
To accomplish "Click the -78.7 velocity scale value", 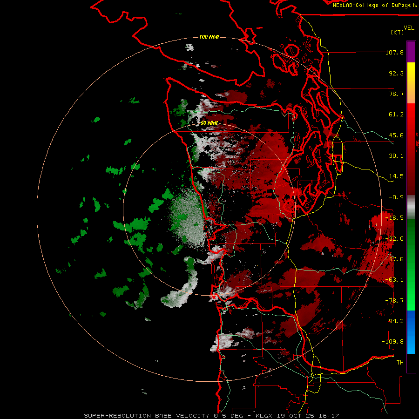I will tap(394, 301).
